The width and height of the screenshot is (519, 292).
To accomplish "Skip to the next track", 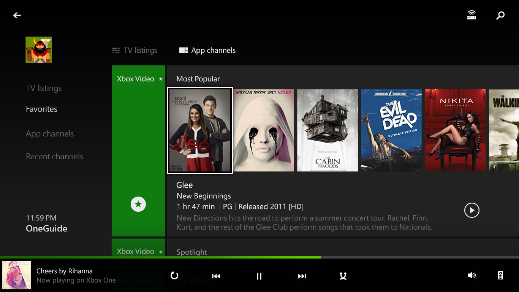I will point(302,276).
